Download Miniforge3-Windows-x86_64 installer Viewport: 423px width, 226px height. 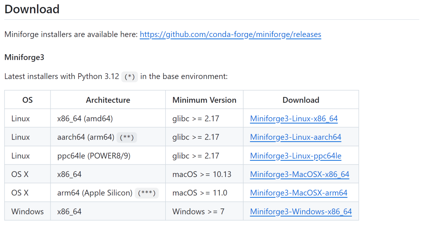tap(300, 211)
